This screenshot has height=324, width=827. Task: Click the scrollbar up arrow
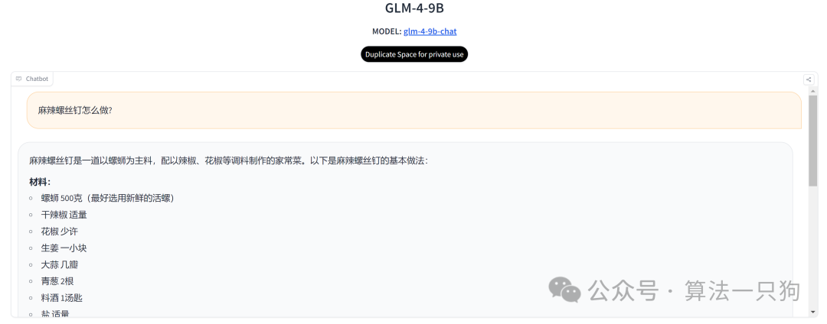click(812, 91)
